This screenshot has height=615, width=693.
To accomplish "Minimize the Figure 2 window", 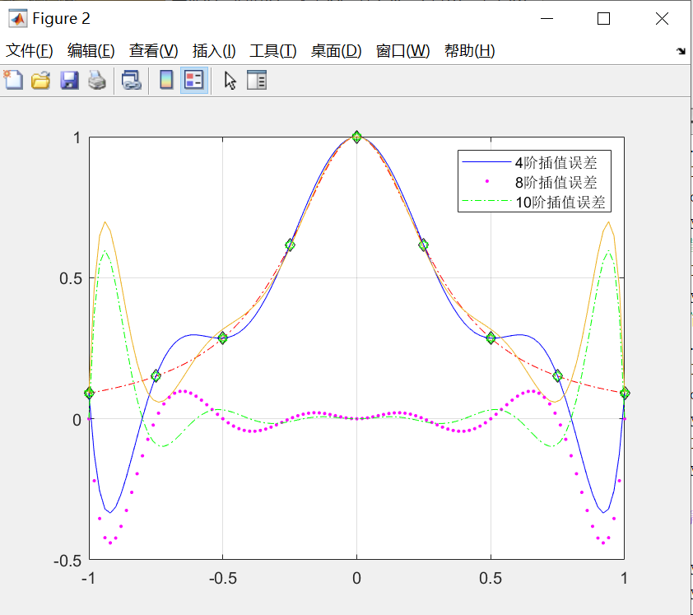I will 546,19.
